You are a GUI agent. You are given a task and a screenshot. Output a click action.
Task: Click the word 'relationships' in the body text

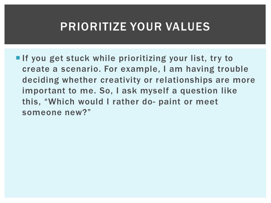(184, 80)
